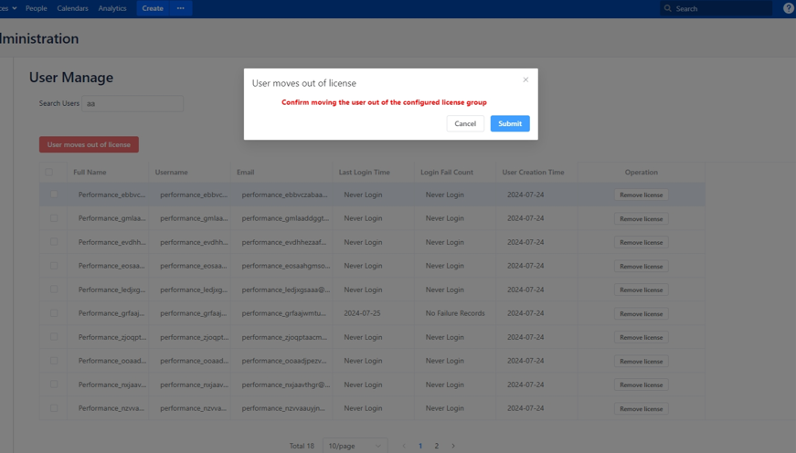Remove license for Performance_ledjxg user
The height and width of the screenshot is (453, 796).
click(642, 290)
